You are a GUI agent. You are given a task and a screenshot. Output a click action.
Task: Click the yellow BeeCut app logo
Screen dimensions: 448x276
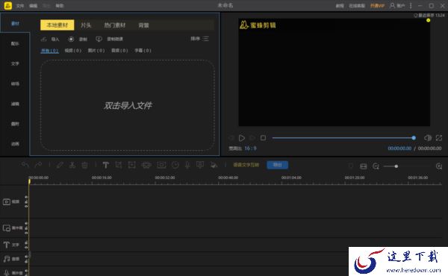point(7,5)
